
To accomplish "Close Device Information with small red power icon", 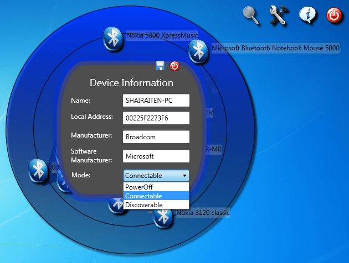I will click(174, 66).
